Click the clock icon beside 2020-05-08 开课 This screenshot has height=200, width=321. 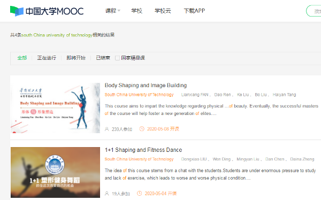point(142,129)
